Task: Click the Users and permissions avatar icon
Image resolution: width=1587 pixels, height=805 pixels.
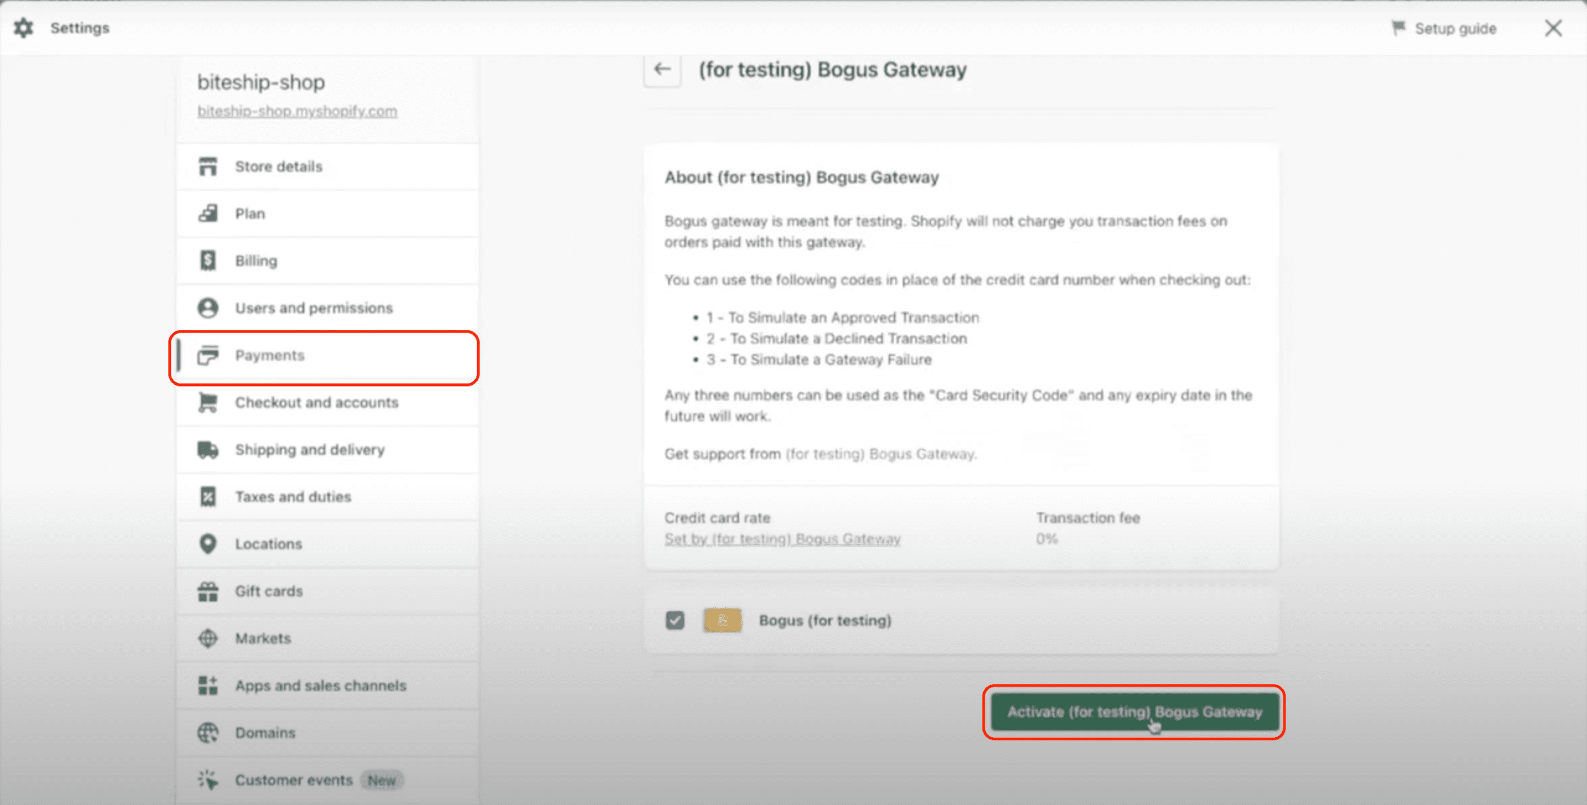Action: coord(208,308)
